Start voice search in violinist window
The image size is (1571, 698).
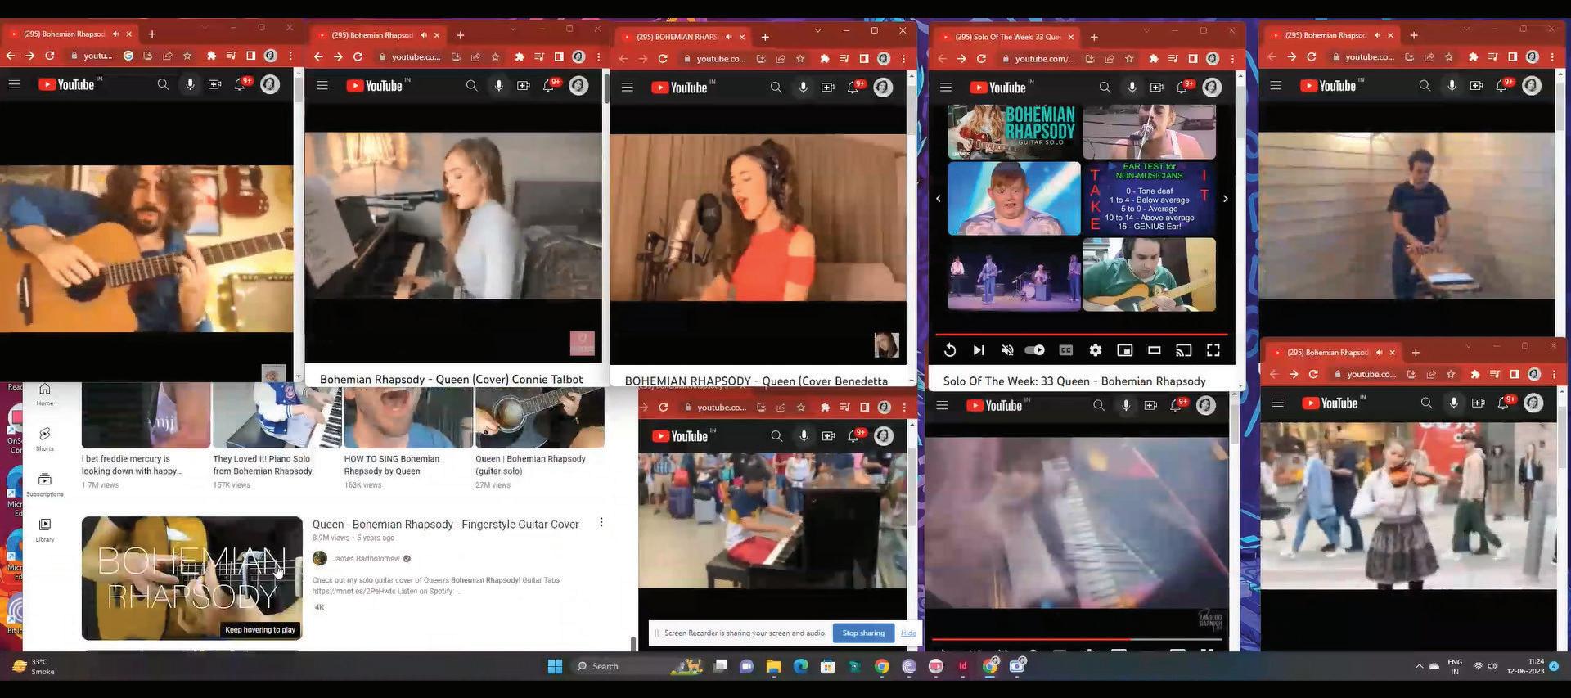1454,403
